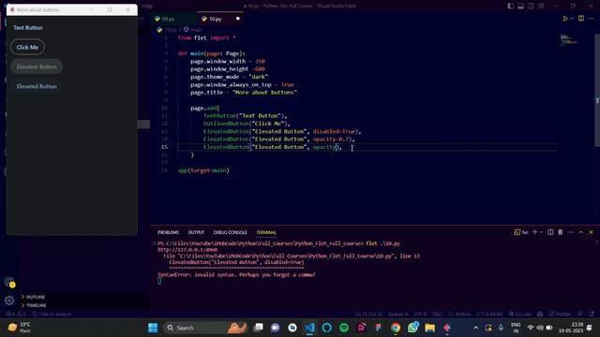Click the code minimap preview

click(568, 39)
